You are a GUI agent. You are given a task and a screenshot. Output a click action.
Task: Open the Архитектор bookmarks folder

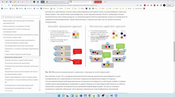pos(137,8)
